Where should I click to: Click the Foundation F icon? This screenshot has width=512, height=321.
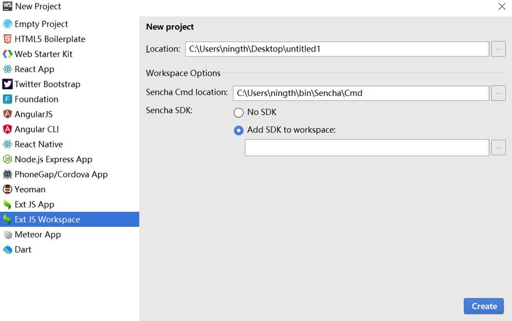pos(8,99)
